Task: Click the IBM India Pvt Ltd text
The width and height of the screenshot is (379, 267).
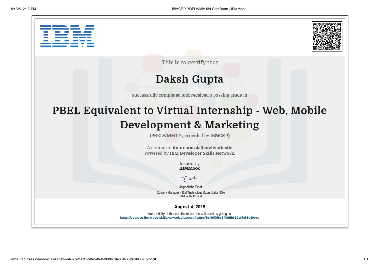Action: pos(191,197)
